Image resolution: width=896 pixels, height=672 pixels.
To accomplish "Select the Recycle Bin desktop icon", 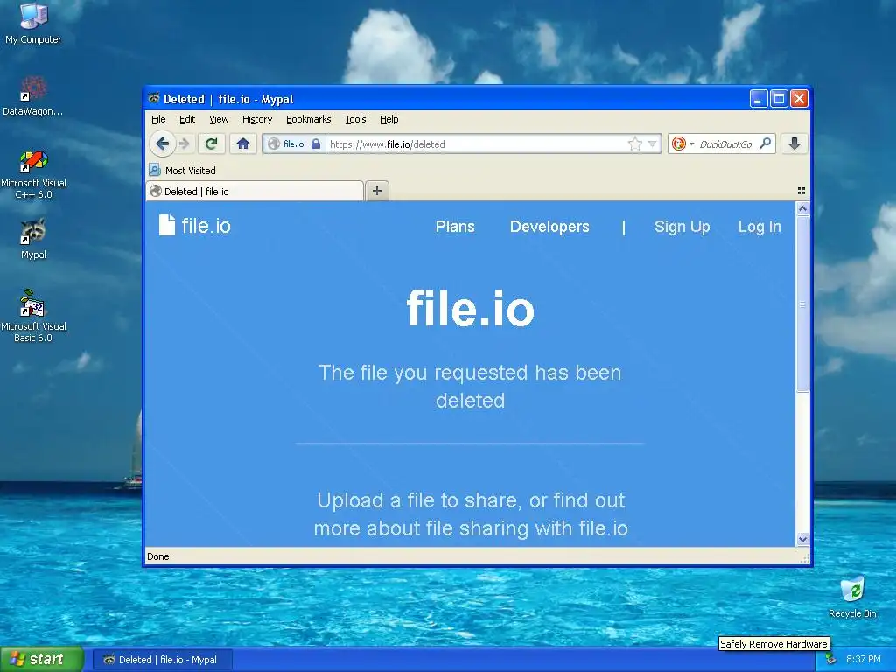I will 852,598.
